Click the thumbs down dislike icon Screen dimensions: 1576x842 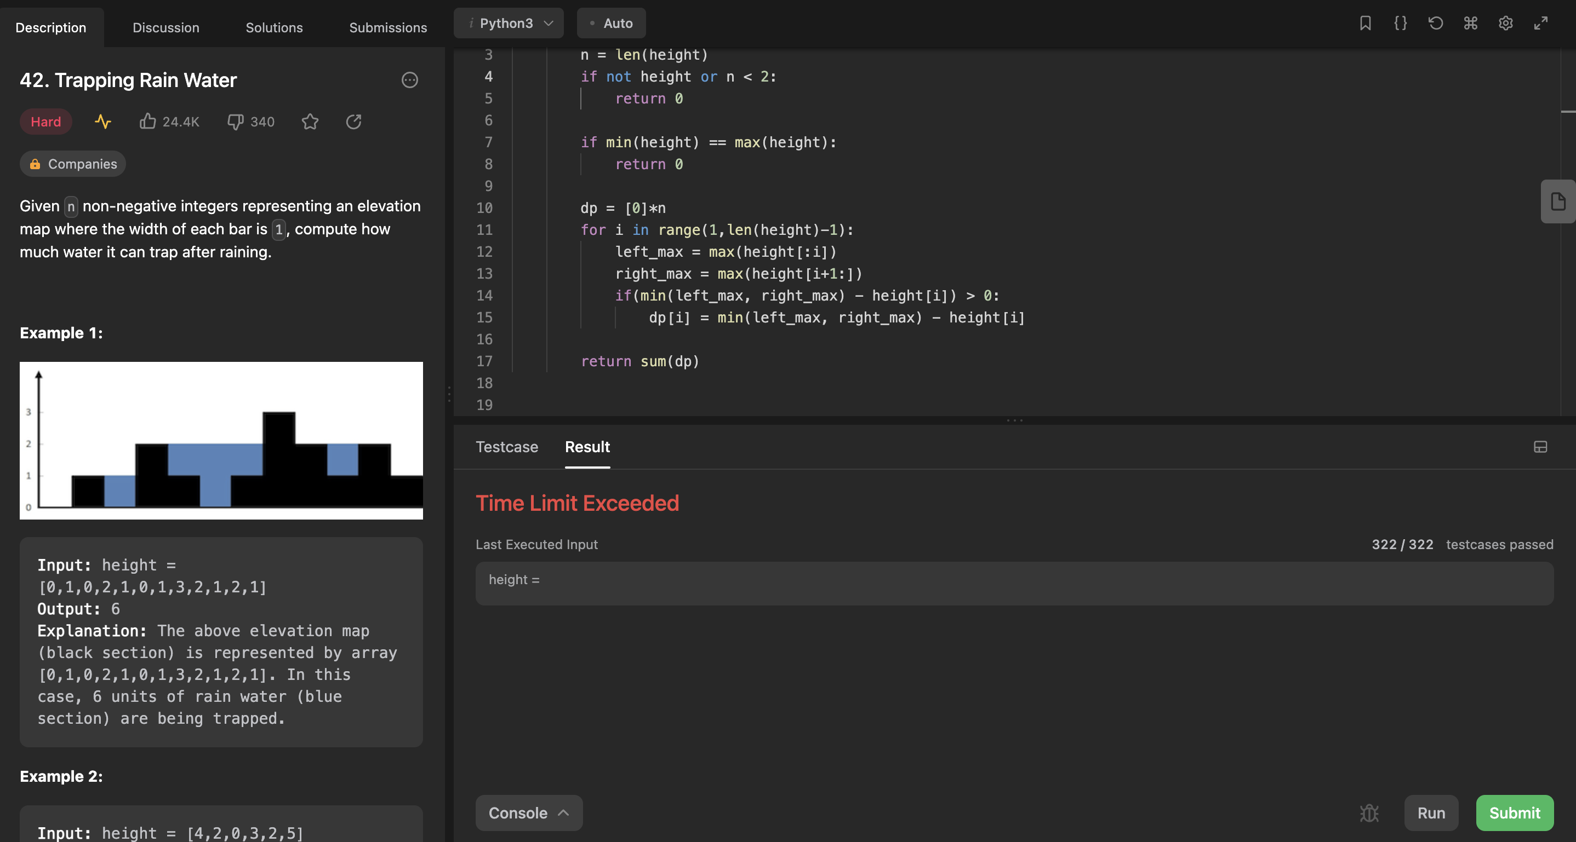pos(236,122)
